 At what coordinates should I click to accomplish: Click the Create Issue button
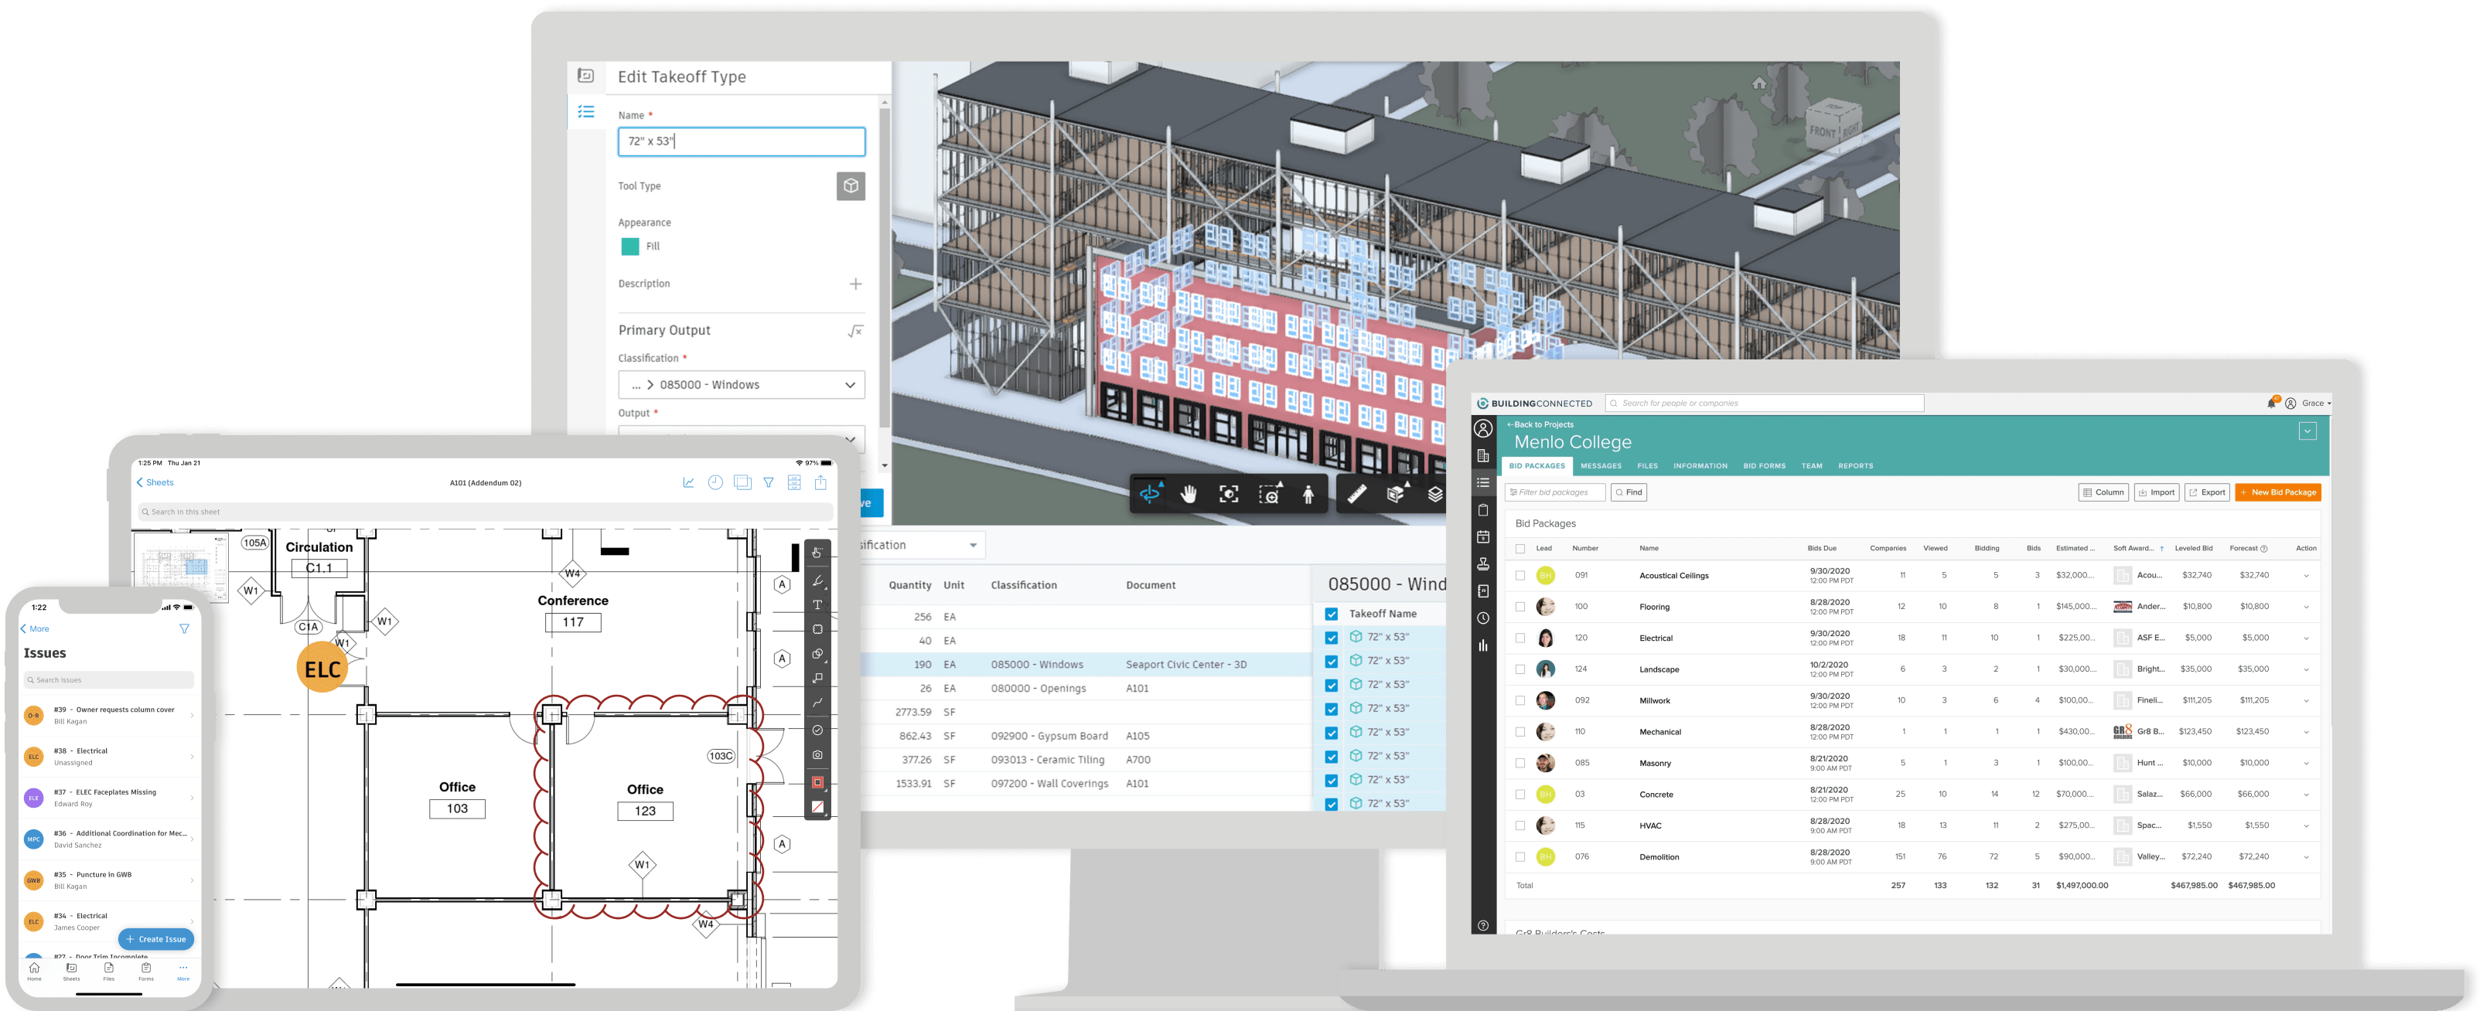point(156,938)
